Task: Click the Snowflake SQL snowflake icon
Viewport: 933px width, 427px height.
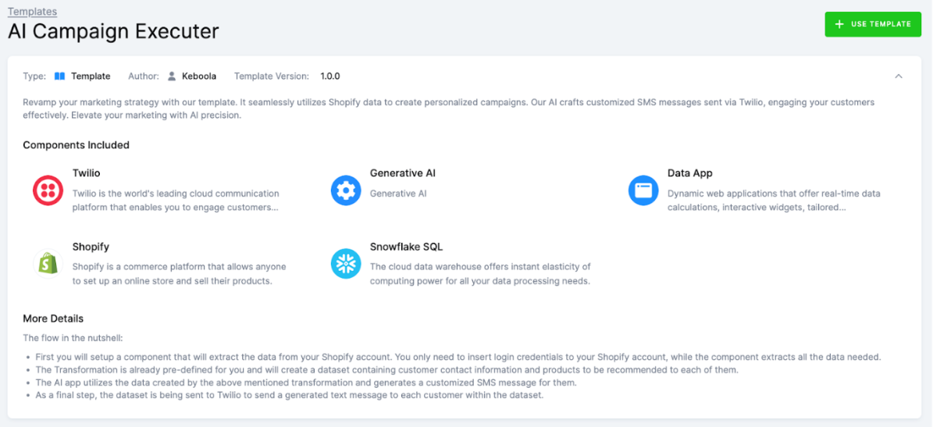Action: click(x=346, y=264)
